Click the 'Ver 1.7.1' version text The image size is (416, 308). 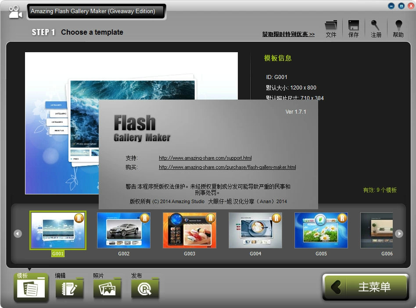click(x=296, y=112)
